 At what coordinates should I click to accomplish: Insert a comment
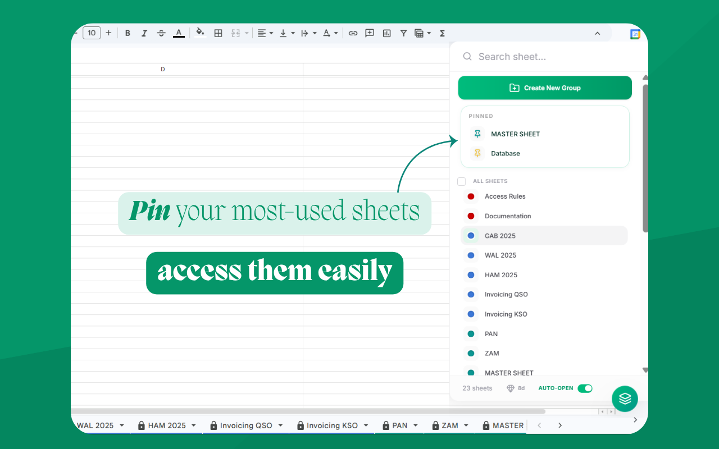point(370,33)
